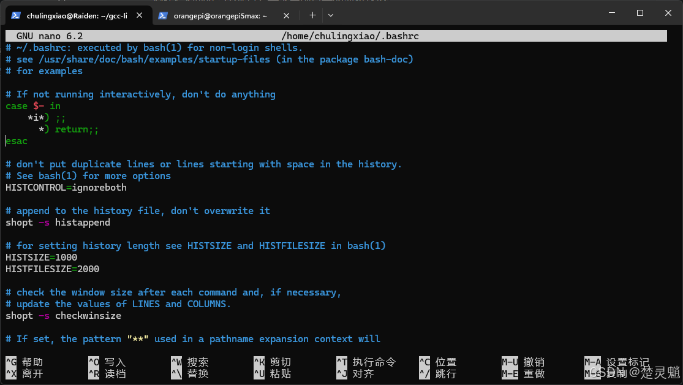Minimize the terminal window

(x=612, y=13)
